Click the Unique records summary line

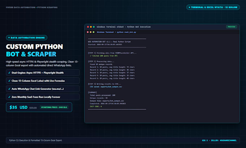[x=99, y=98]
